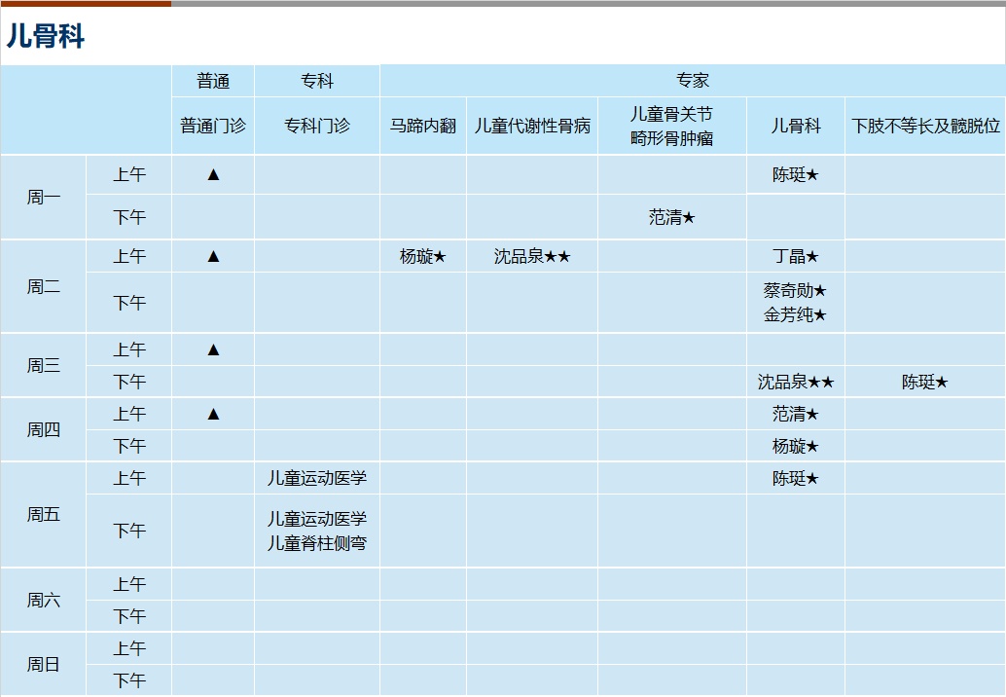The image size is (1006, 697).
Task: Click 沈品泉★★ in the 周二 上午 row
Action: 532,257
